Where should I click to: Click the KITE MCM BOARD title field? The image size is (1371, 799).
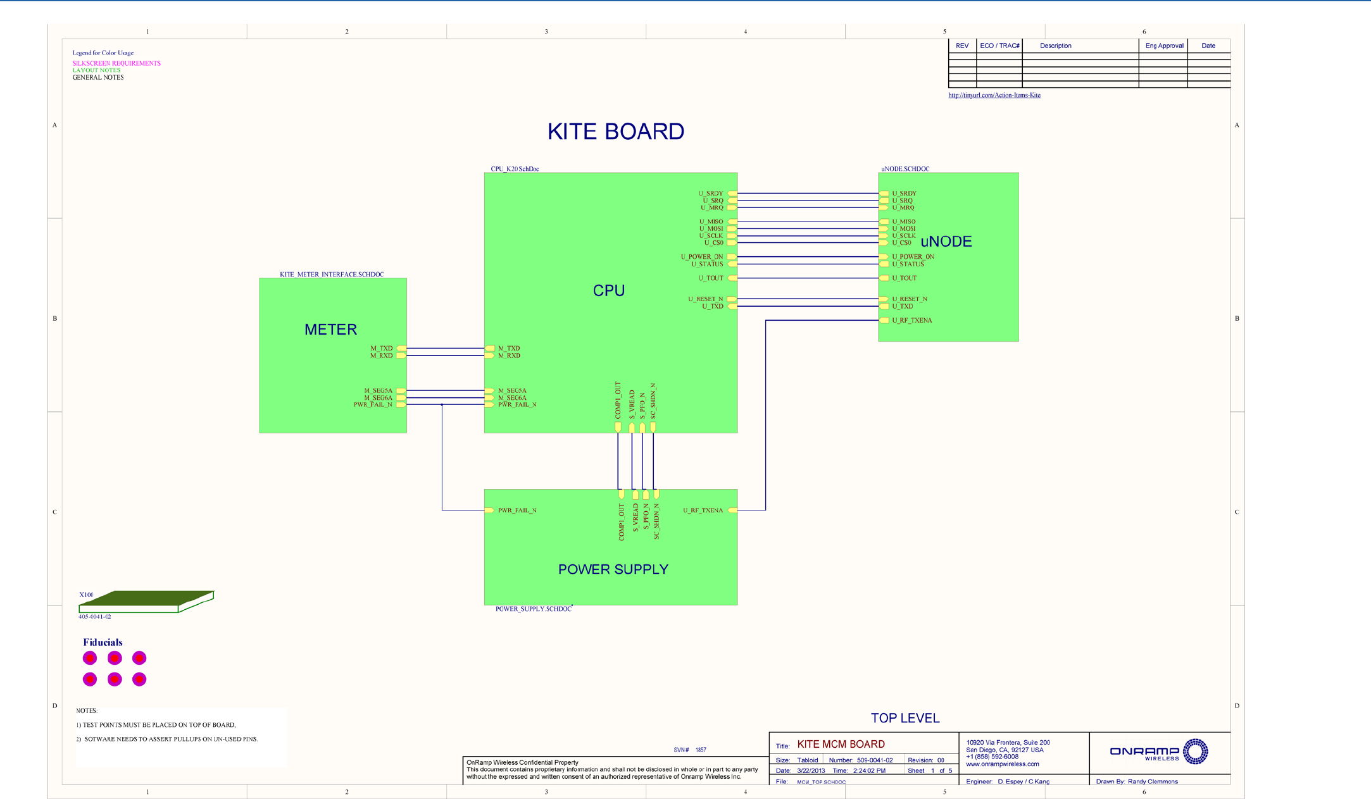(x=841, y=745)
